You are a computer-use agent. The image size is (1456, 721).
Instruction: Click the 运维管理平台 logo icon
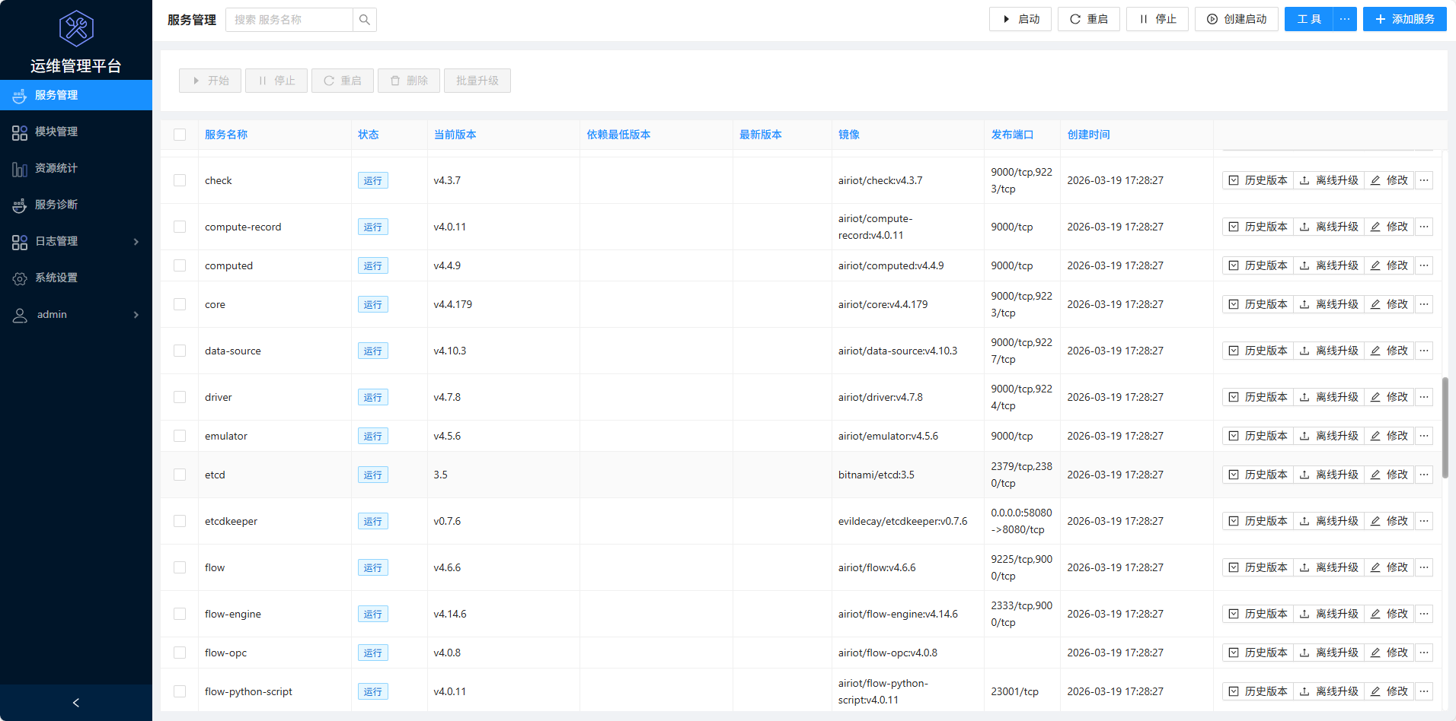[75, 28]
